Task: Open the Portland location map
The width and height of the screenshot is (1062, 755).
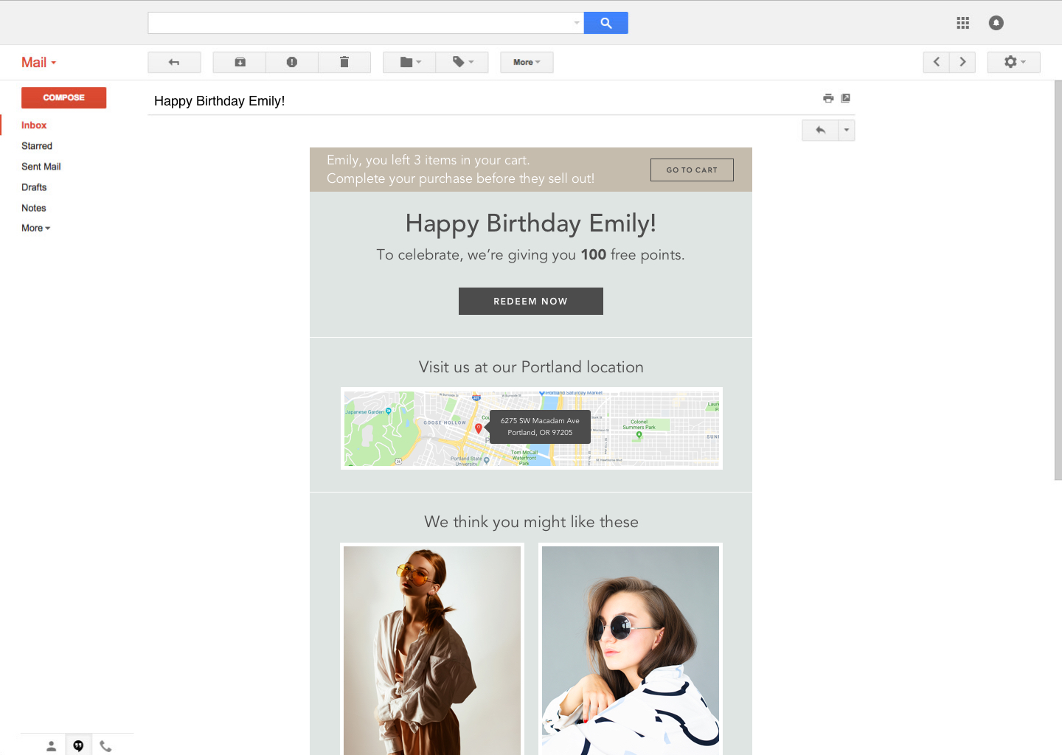Action: tap(532, 428)
